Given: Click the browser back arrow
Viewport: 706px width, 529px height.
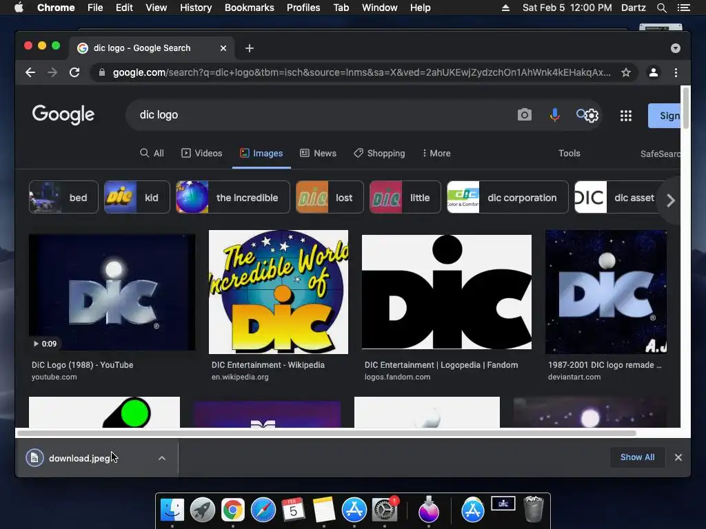Looking at the screenshot, I should point(30,72).
